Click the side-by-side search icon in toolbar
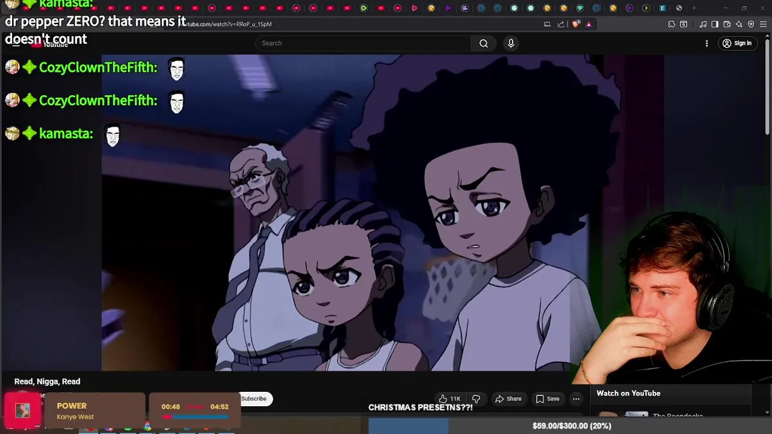 [683, 24]
